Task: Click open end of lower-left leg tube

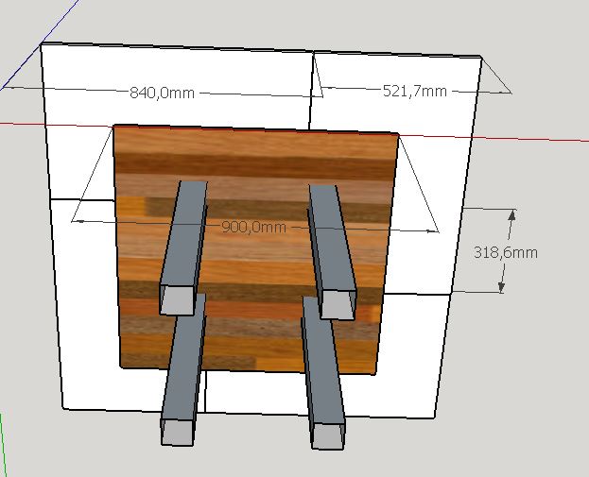Action: click(x=176, y=431)
